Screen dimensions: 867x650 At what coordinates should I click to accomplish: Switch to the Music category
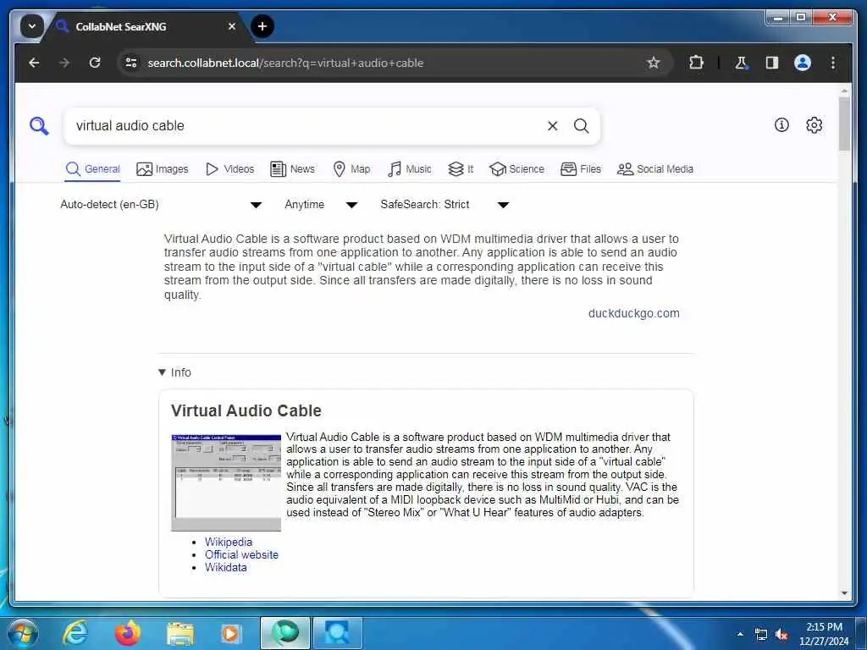click(x=409, y=169)
